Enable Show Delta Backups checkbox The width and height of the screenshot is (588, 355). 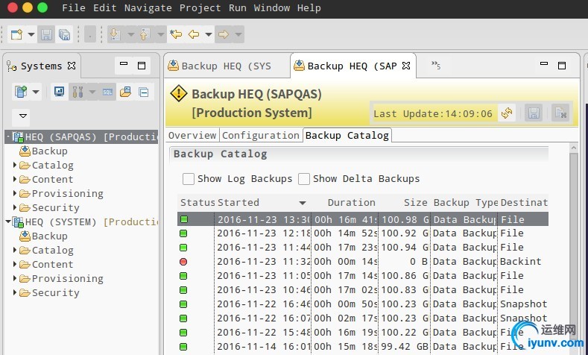coord(304,179)
